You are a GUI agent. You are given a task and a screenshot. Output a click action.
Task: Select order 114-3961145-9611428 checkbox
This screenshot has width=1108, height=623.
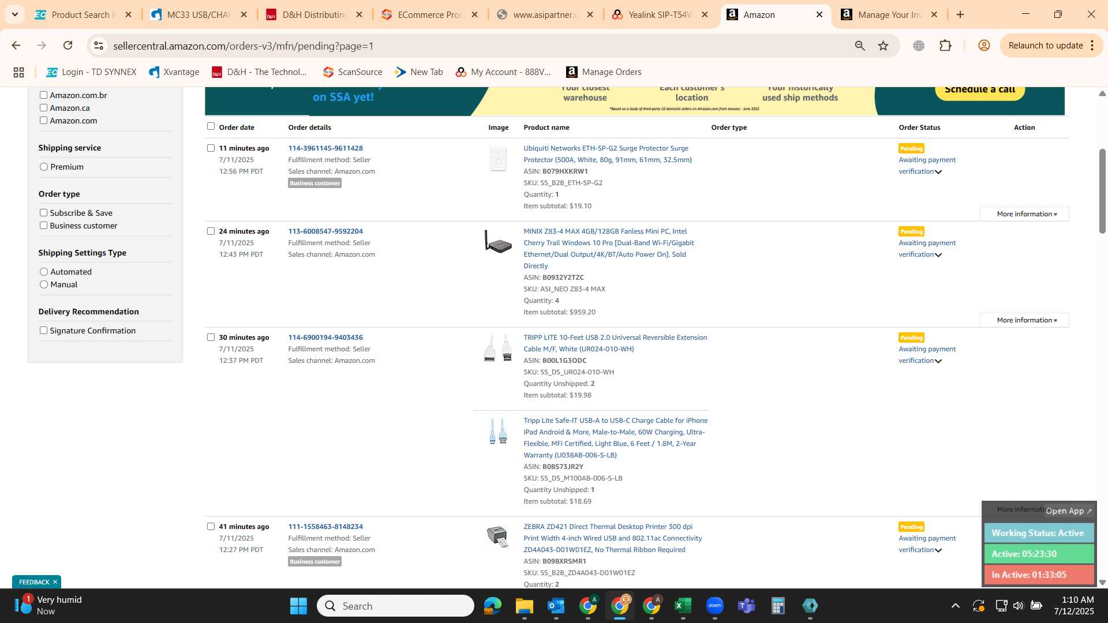211,148
